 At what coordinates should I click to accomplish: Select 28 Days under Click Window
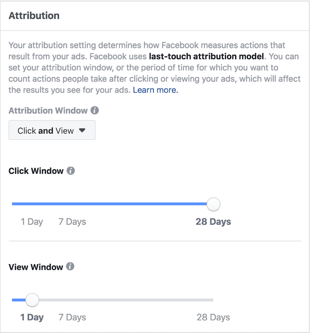pyautogui.click(x=213, y=222)
